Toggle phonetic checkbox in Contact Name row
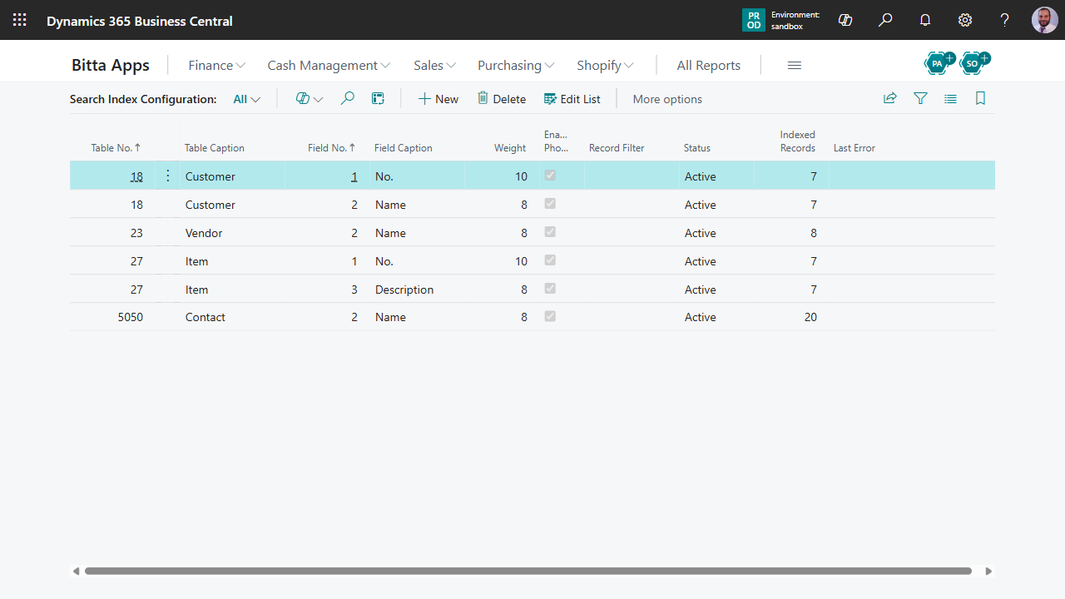 coord(550,316)
